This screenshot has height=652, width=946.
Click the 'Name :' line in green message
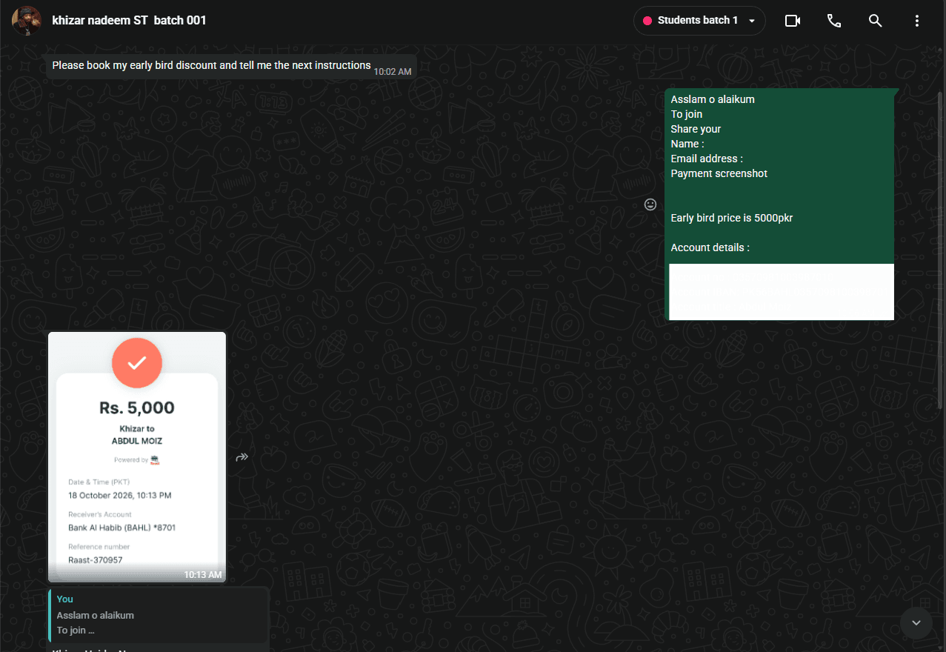click(x=687, y=144)
